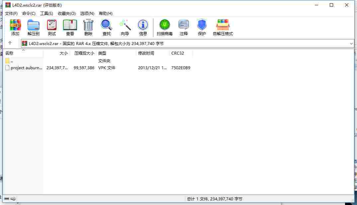Click the WinRAR title bar app icon

pos(8,5)
